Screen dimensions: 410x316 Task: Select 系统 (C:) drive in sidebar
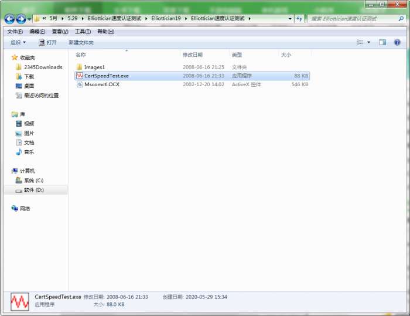(33, 180)
